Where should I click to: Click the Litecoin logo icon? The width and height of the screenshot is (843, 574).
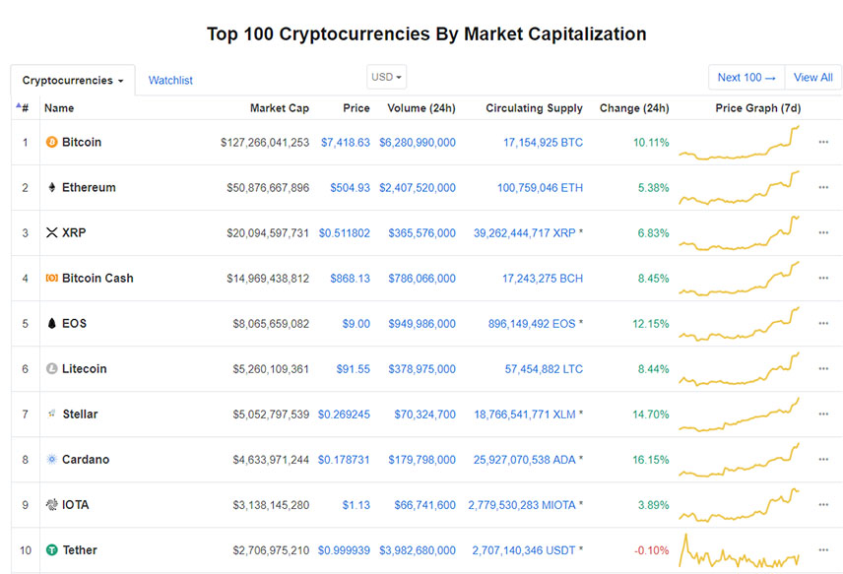pos(52,369)
